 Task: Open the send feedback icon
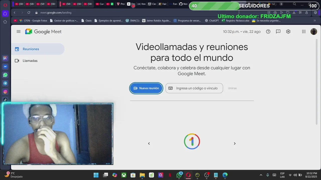(x=278, y=31)
